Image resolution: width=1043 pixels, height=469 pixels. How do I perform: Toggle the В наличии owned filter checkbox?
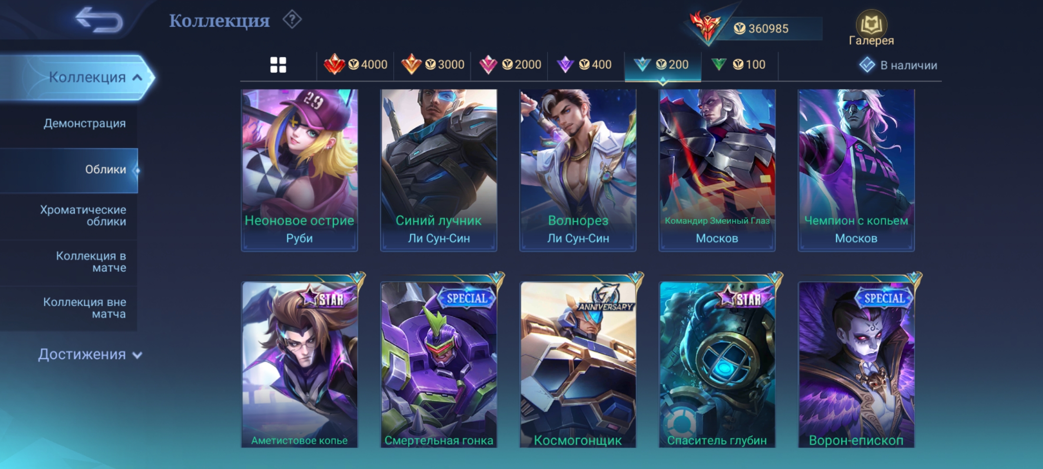[867, 65]
